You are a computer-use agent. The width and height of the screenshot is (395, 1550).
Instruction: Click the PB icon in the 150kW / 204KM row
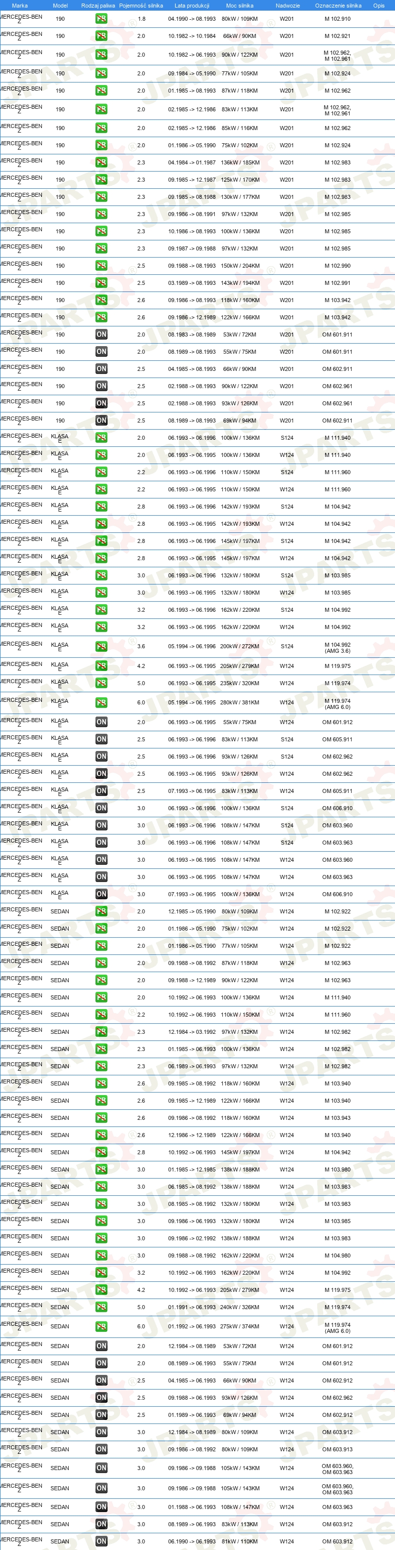[102, 265]
